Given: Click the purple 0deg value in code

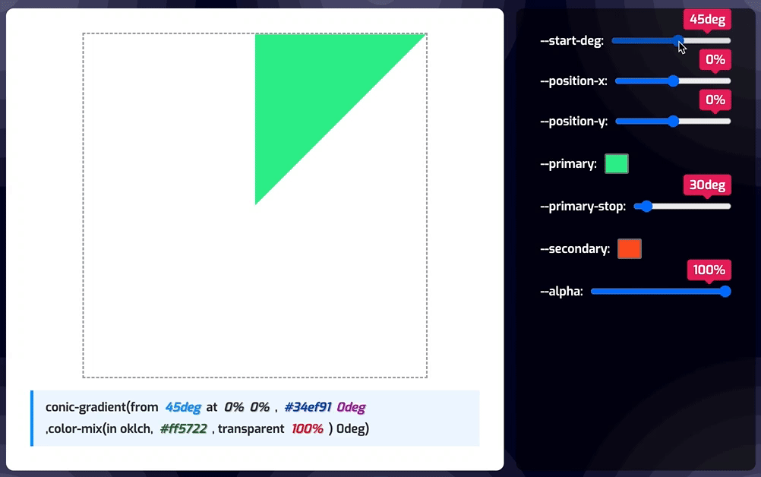Looking at the screenshot, I should tap(351, 407).
